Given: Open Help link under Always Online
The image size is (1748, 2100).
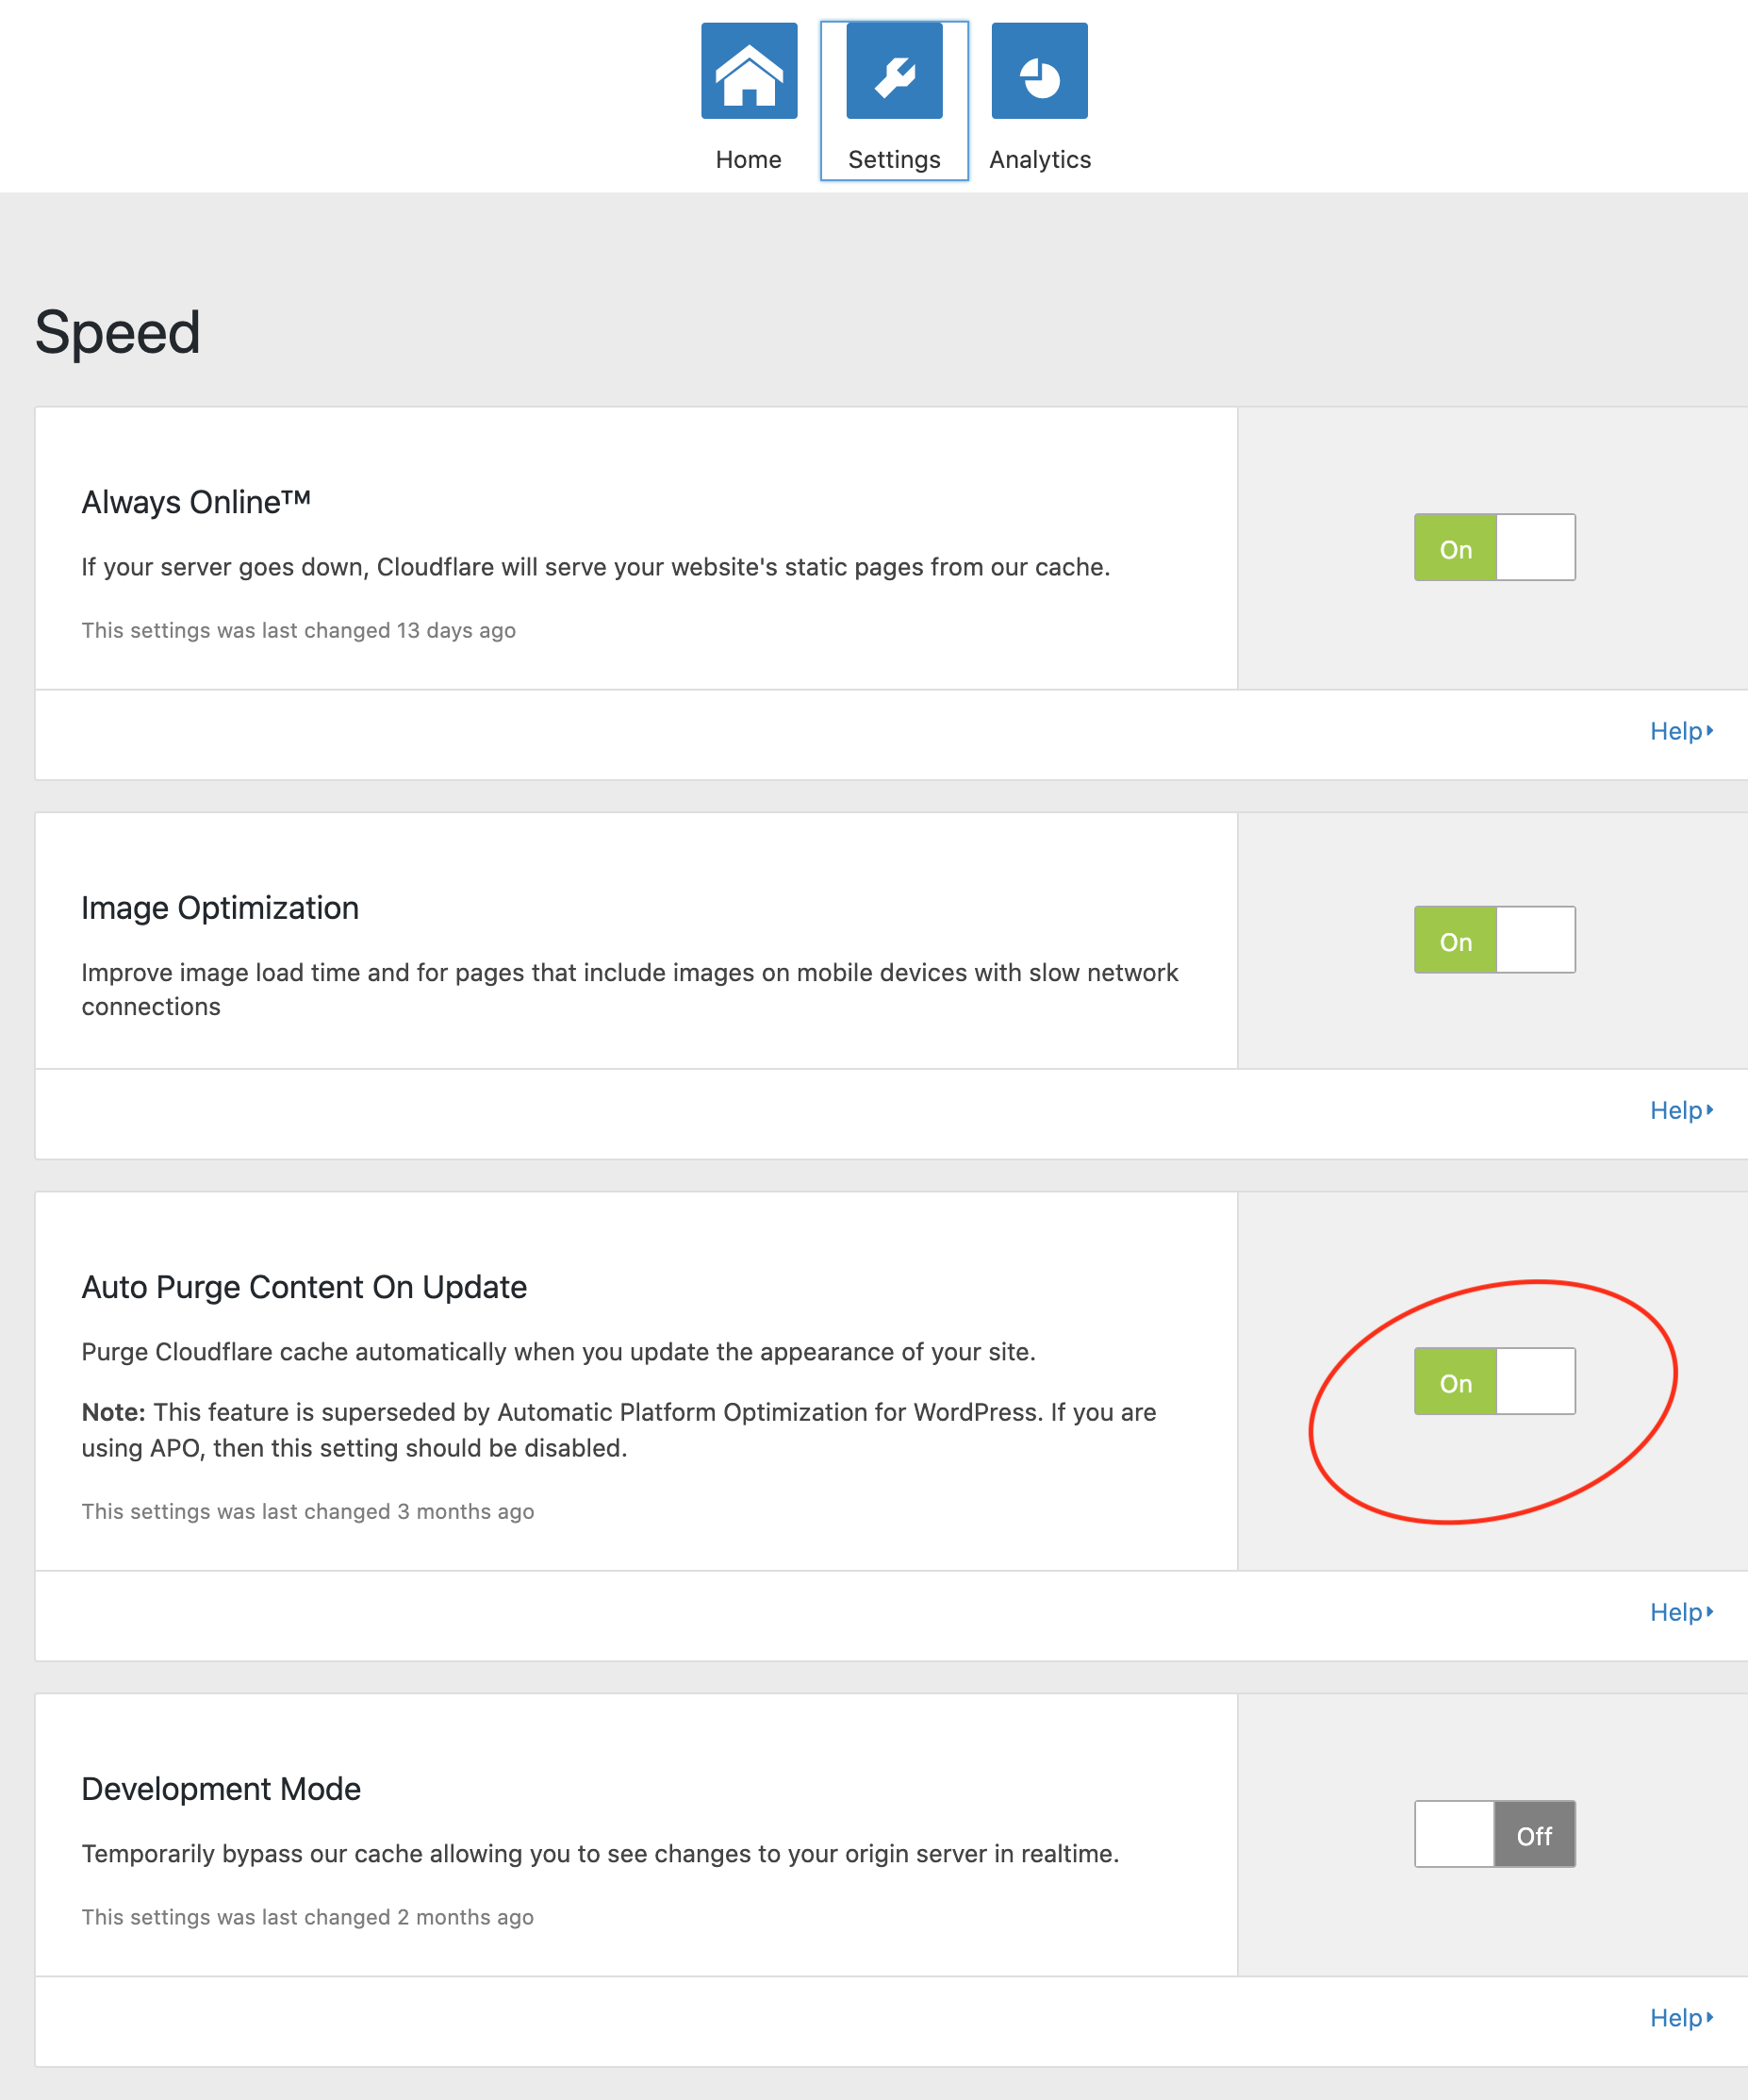Looking at the screenshot, I should point(1681,732).
